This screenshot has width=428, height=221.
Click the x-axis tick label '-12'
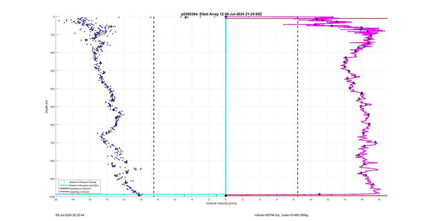pos(124,199)
